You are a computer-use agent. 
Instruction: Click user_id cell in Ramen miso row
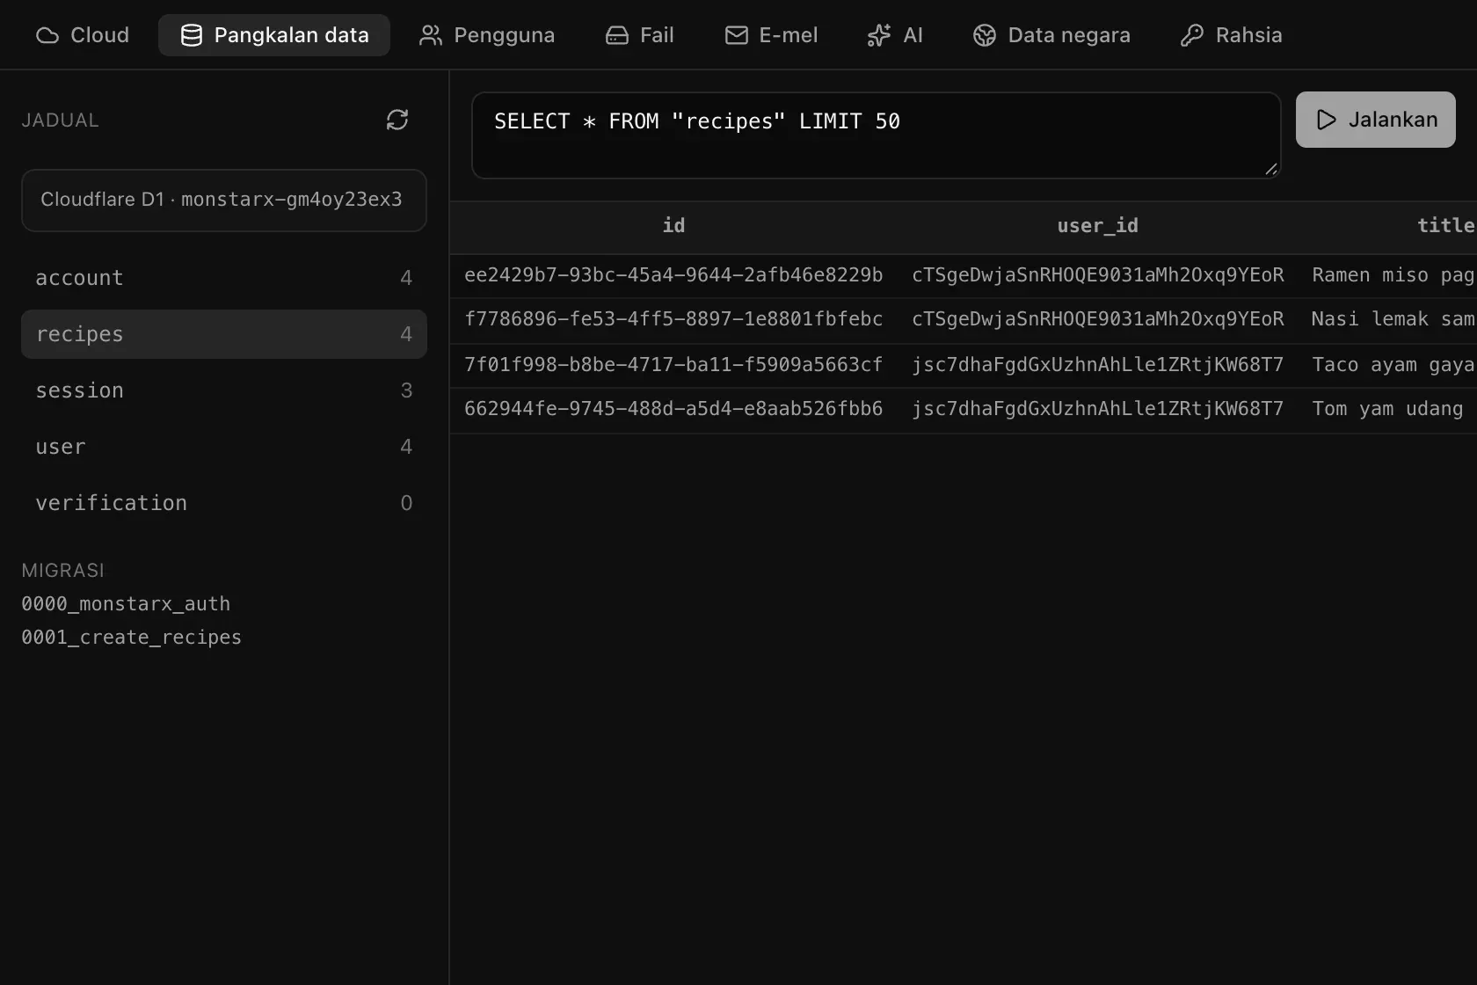(x=1097, y=275)
